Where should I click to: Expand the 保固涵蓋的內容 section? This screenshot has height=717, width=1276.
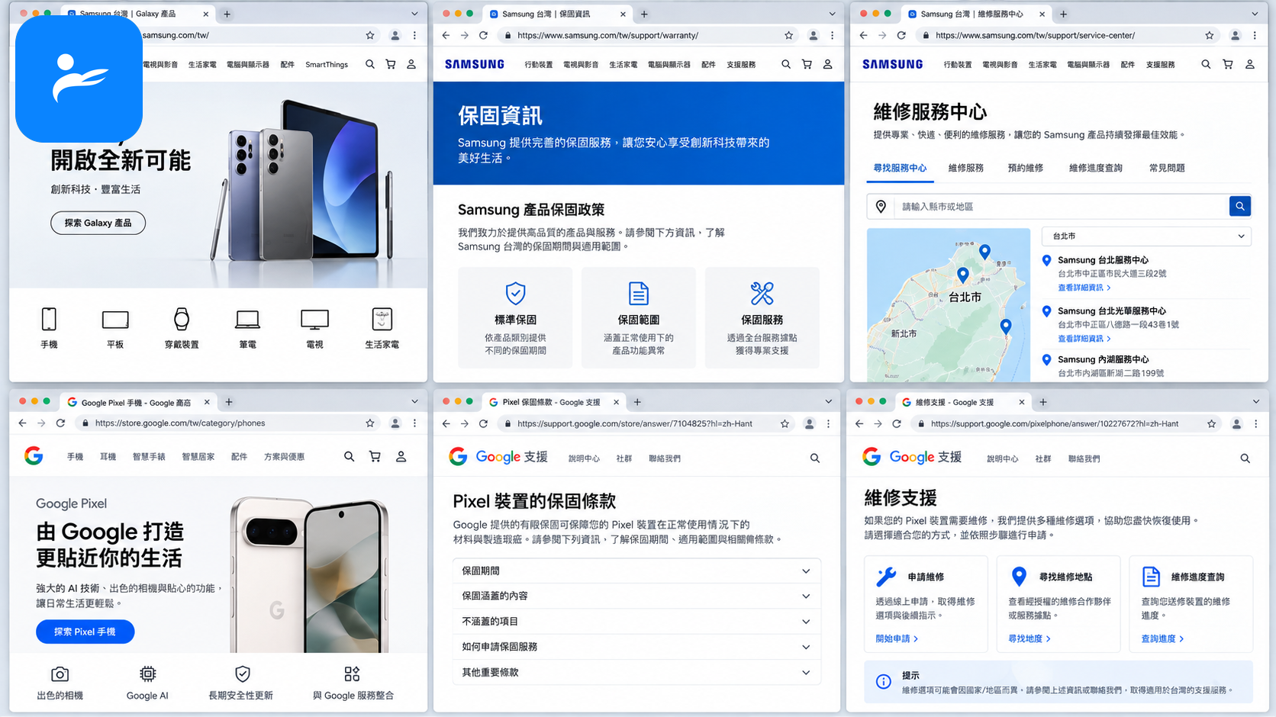pos(636,596)
